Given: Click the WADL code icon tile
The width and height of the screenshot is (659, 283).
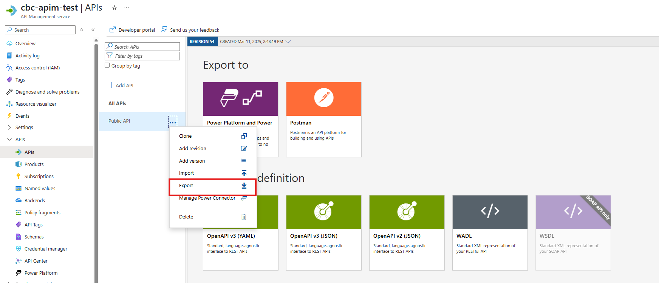Looking at the screenshot, I should tap(490, 212).
